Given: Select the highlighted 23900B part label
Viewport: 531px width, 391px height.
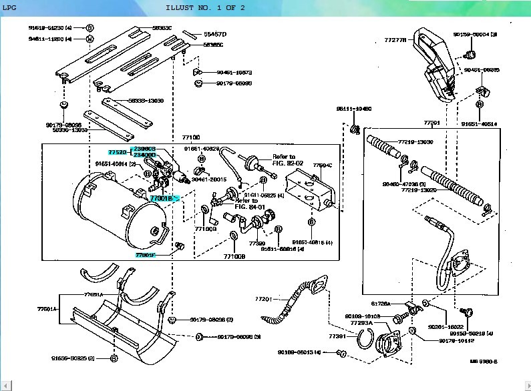Looking at the screenshot, I should (x=144, y=148).
